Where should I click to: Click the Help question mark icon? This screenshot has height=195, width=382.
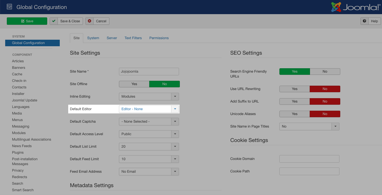(365, 21)
